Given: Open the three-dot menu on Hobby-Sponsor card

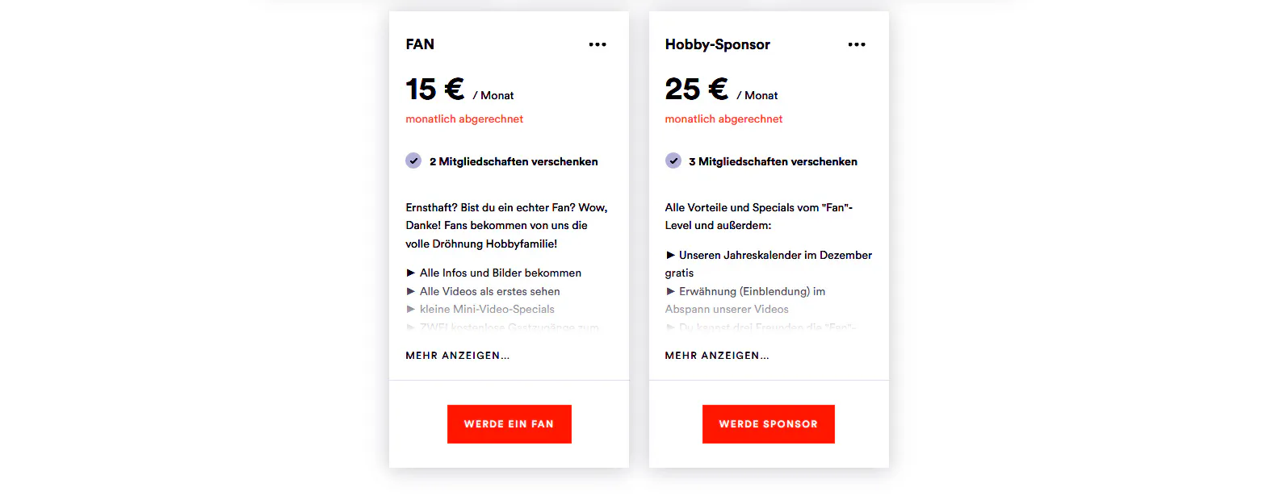Looking at the screenshot, I should (857, 44).
